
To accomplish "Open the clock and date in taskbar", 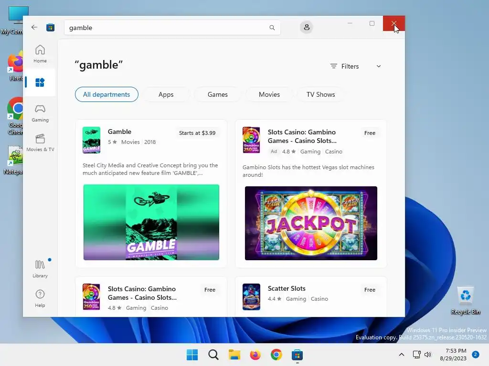I will (454, 355).
